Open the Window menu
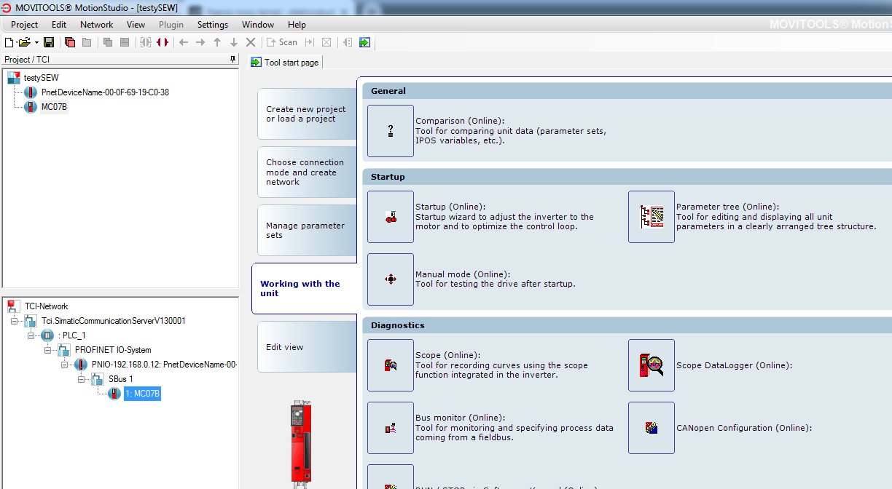The height and width of the screenshot is (489, 892). click(x=258, y=25)
